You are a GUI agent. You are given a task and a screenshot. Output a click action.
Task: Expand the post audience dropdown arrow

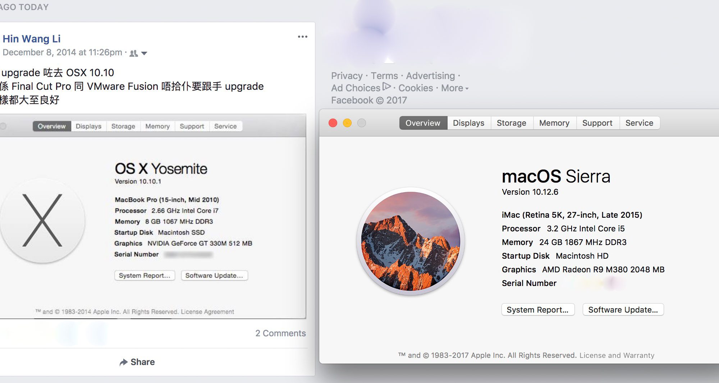pyautogui.click(x=144, y=54)
